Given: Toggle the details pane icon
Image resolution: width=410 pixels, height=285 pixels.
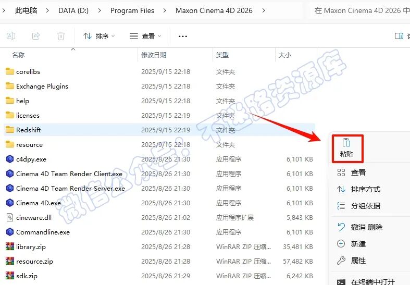Looking at the screenshot, I should [x=399, y=36].
